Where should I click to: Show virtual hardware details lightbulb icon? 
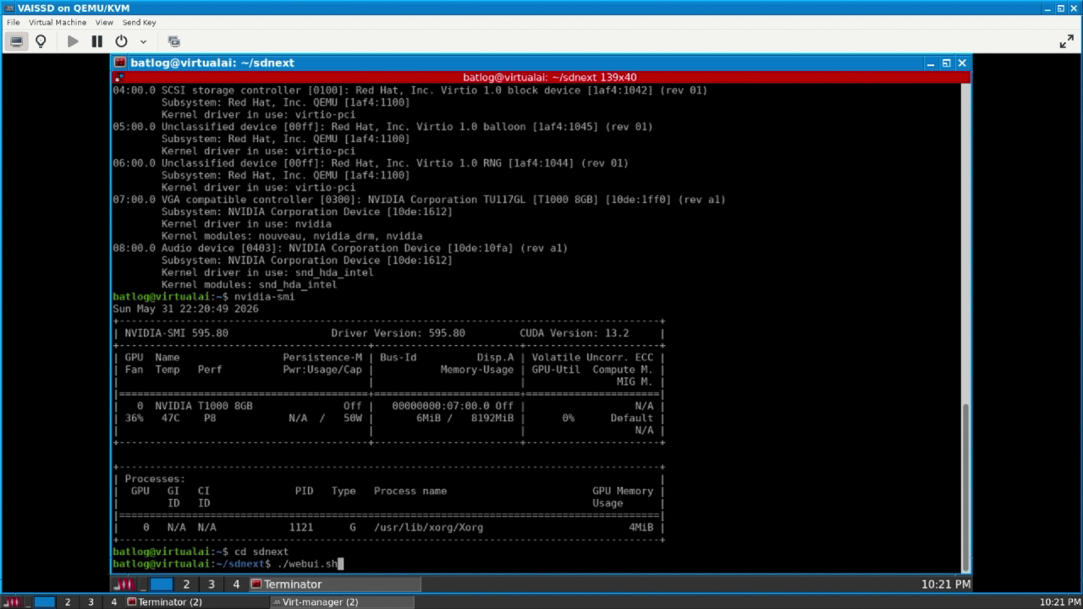point(41,41)
